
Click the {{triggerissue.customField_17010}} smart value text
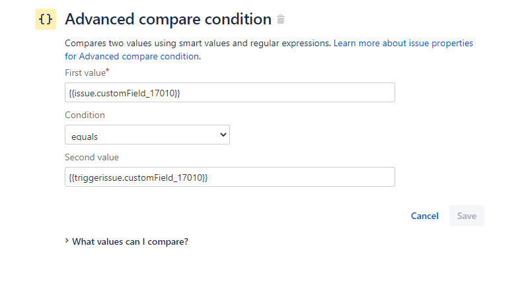(x=137, y=177)
